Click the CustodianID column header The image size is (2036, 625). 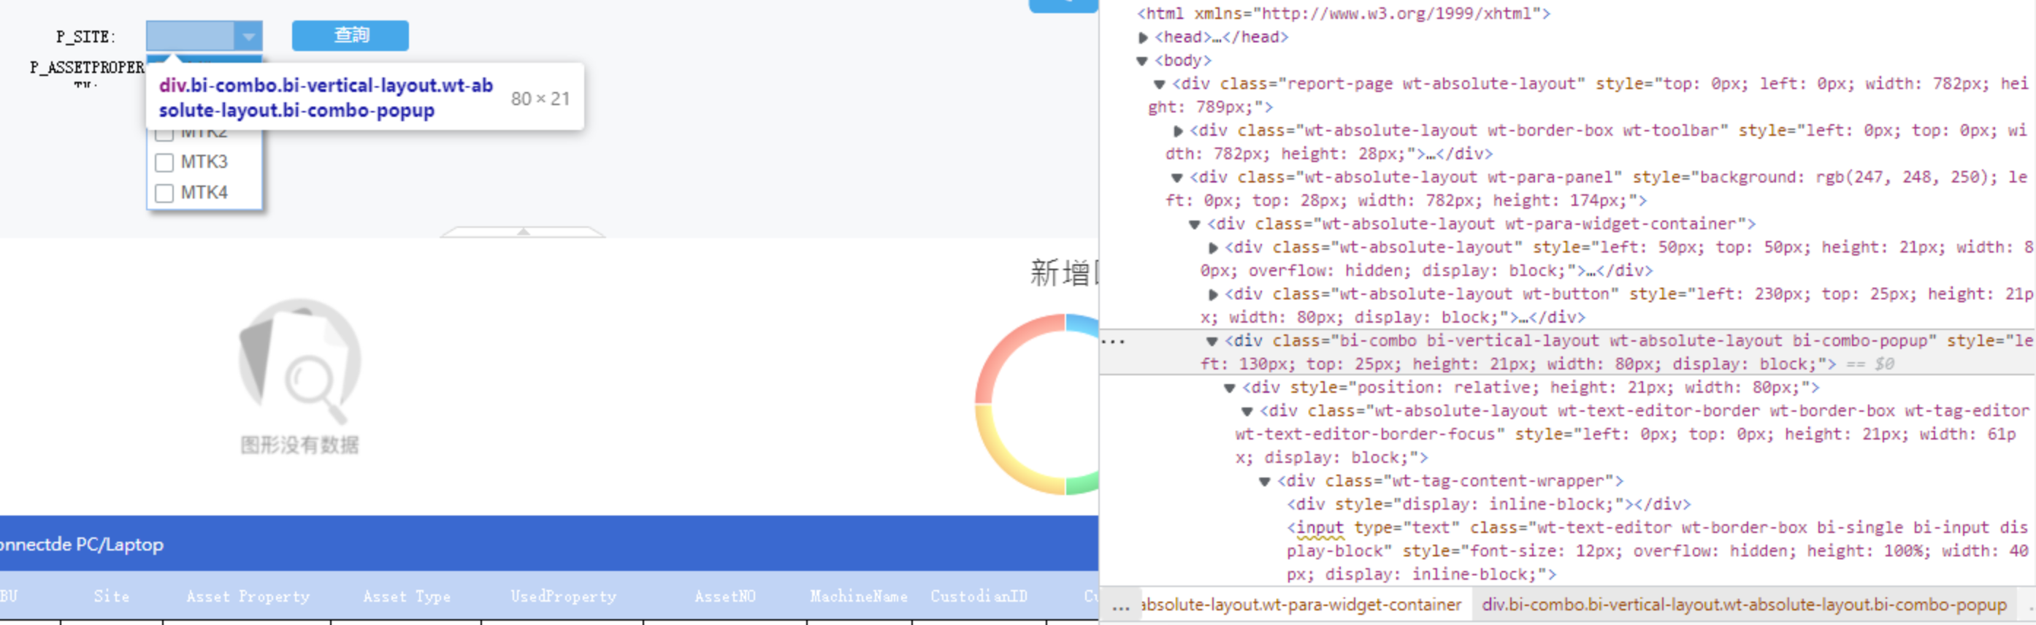point(979,597)
